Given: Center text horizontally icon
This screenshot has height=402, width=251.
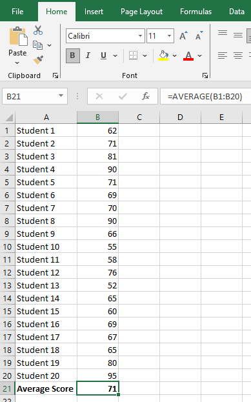Looking at the screenshot, I should click(x=238, y=55).
